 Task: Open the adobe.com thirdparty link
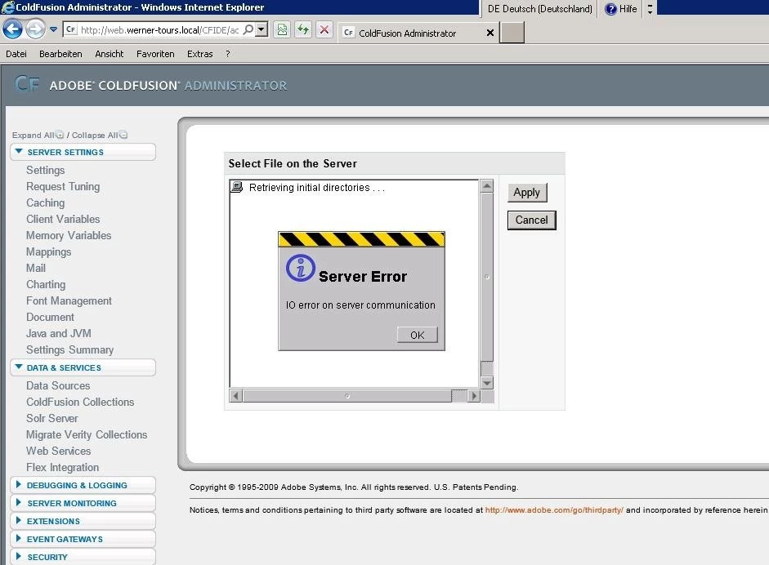[x=554, y=510]
